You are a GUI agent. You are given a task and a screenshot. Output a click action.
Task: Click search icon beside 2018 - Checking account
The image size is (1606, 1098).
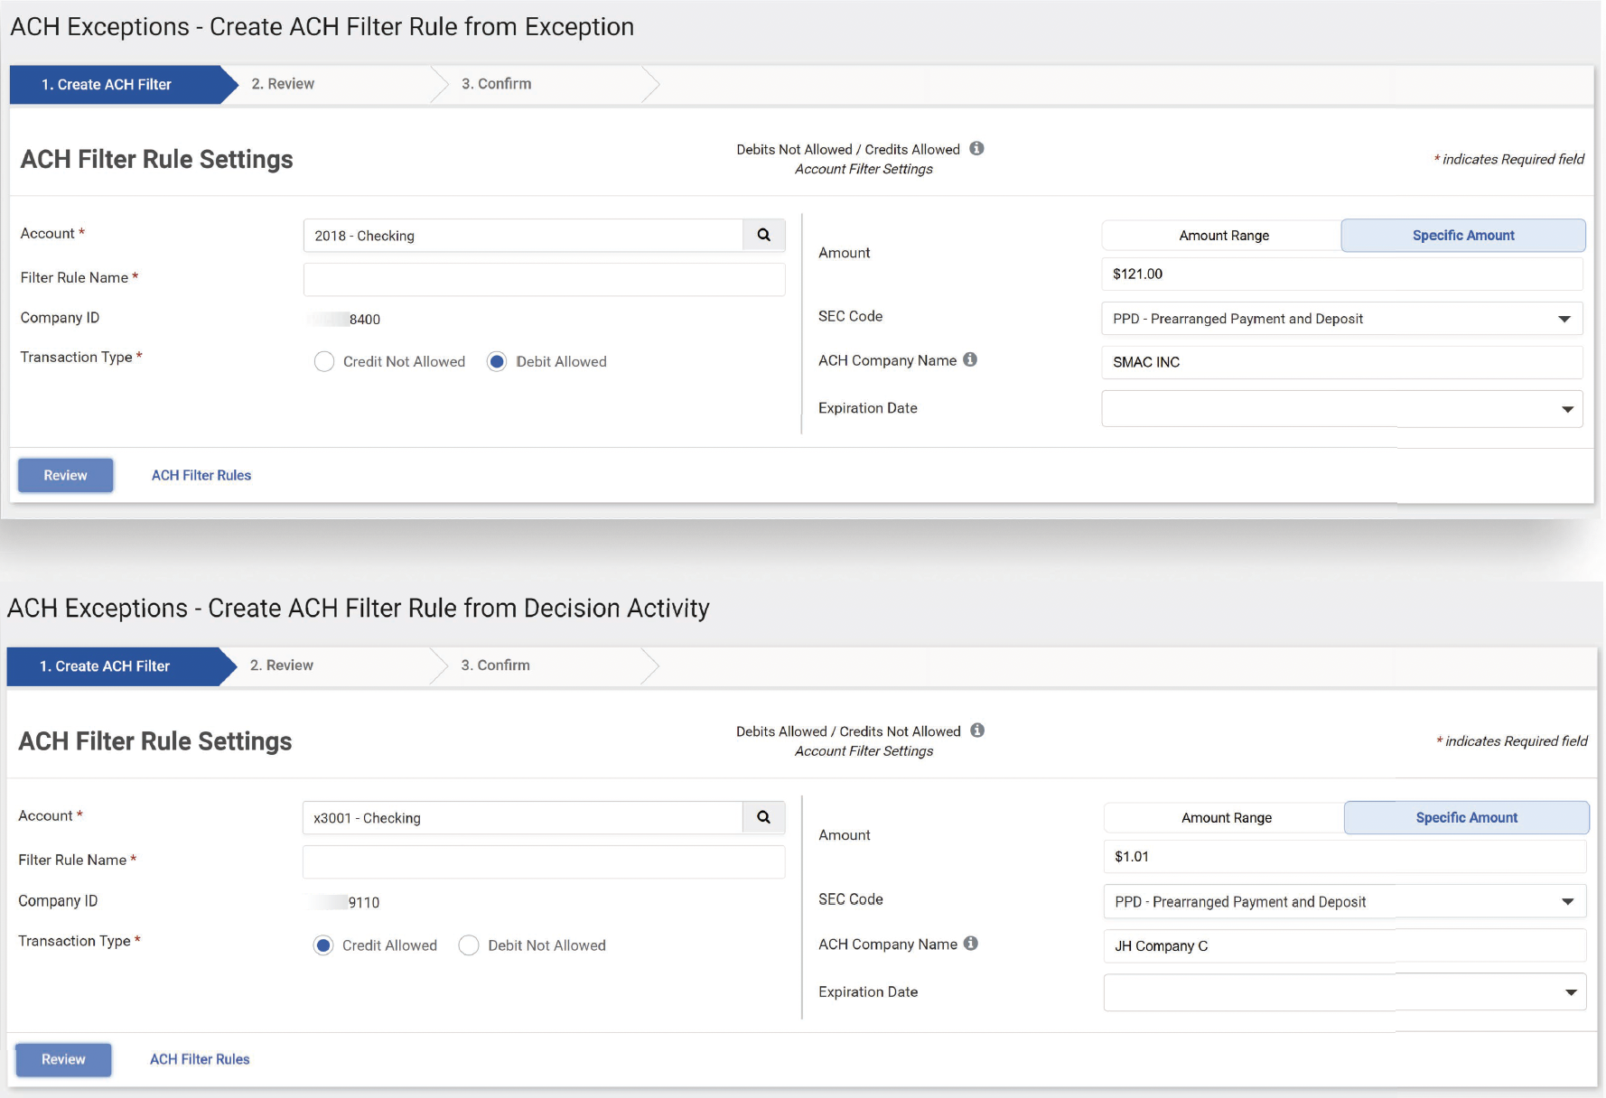click(x=763, y=235)
